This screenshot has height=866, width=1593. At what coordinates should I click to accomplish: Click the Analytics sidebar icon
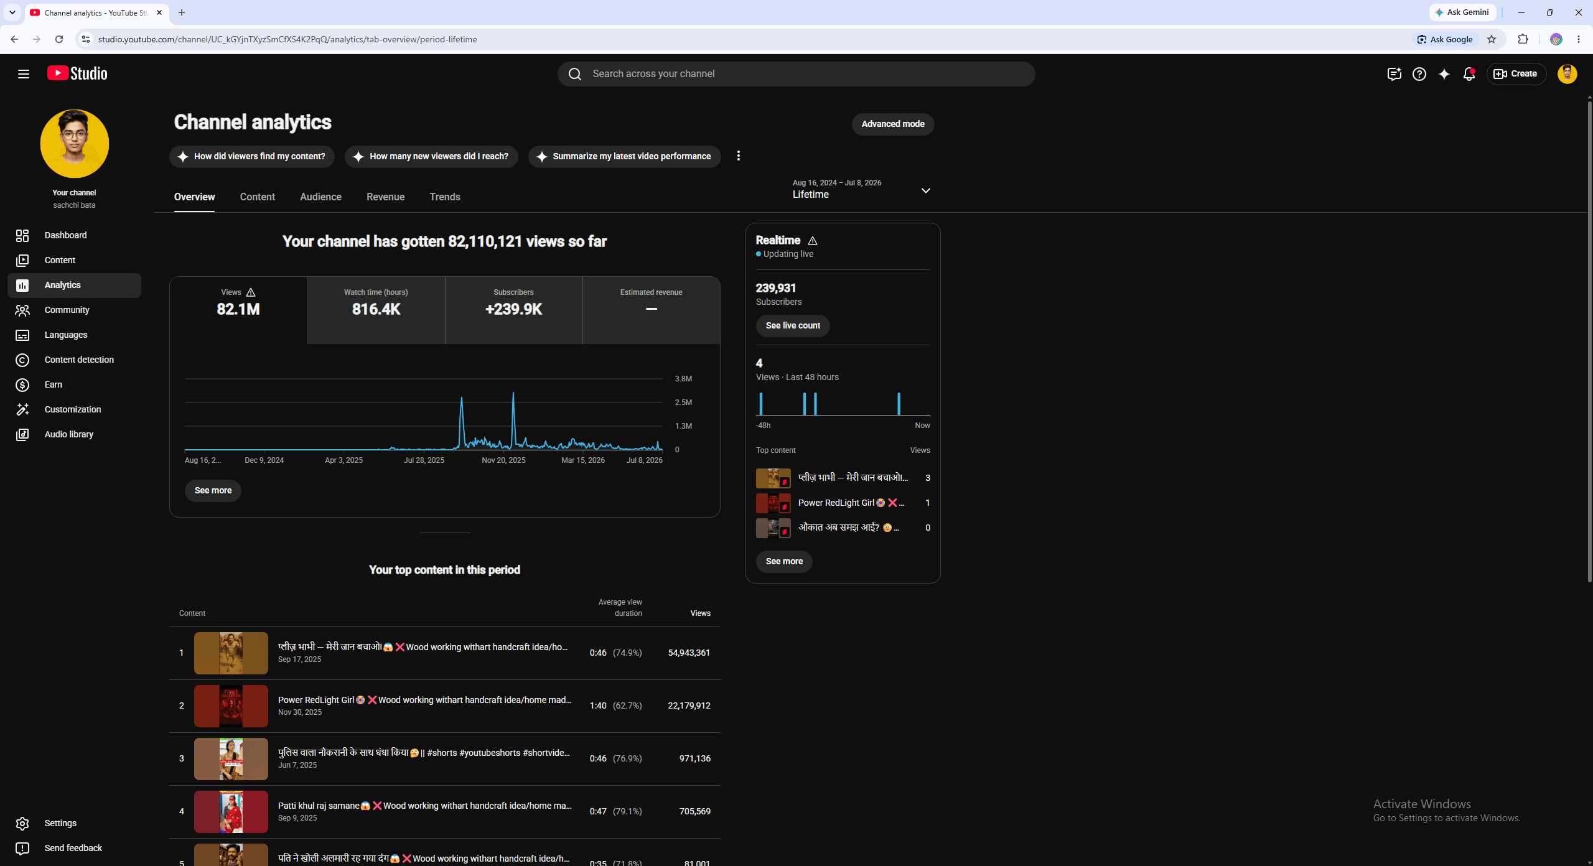(22, 285)
